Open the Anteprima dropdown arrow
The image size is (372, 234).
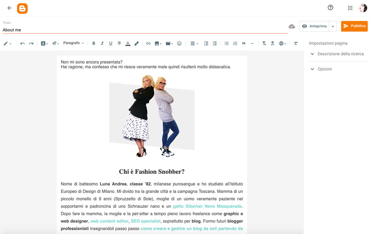333,26
